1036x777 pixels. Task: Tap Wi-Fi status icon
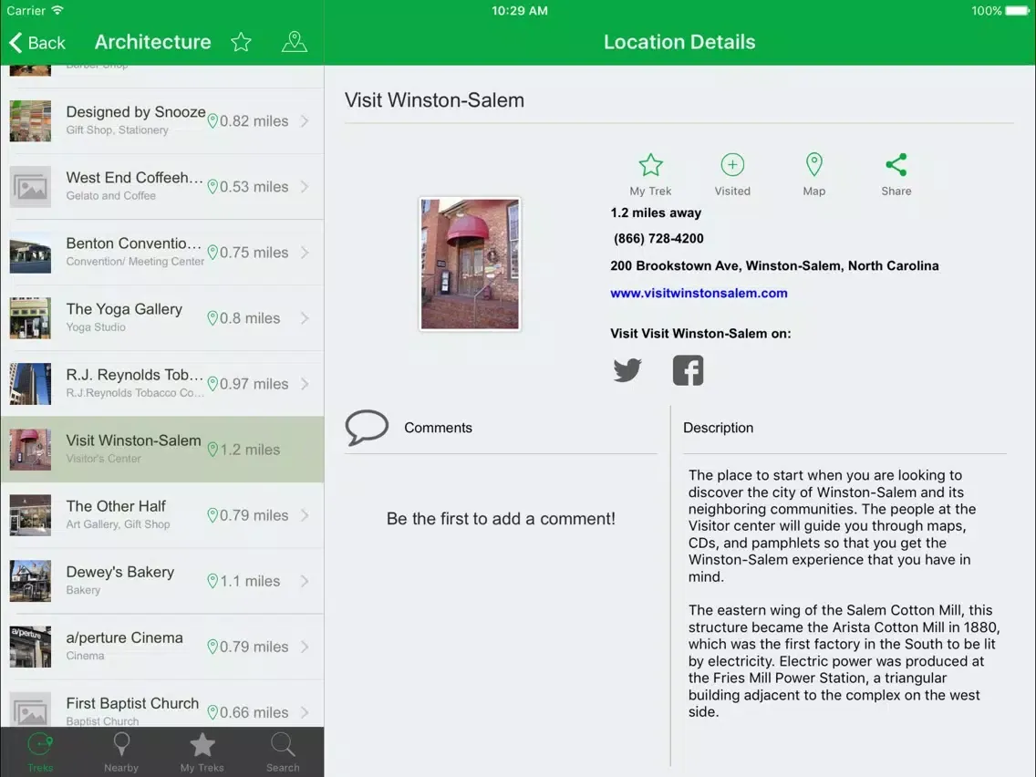tap(57, 10)
